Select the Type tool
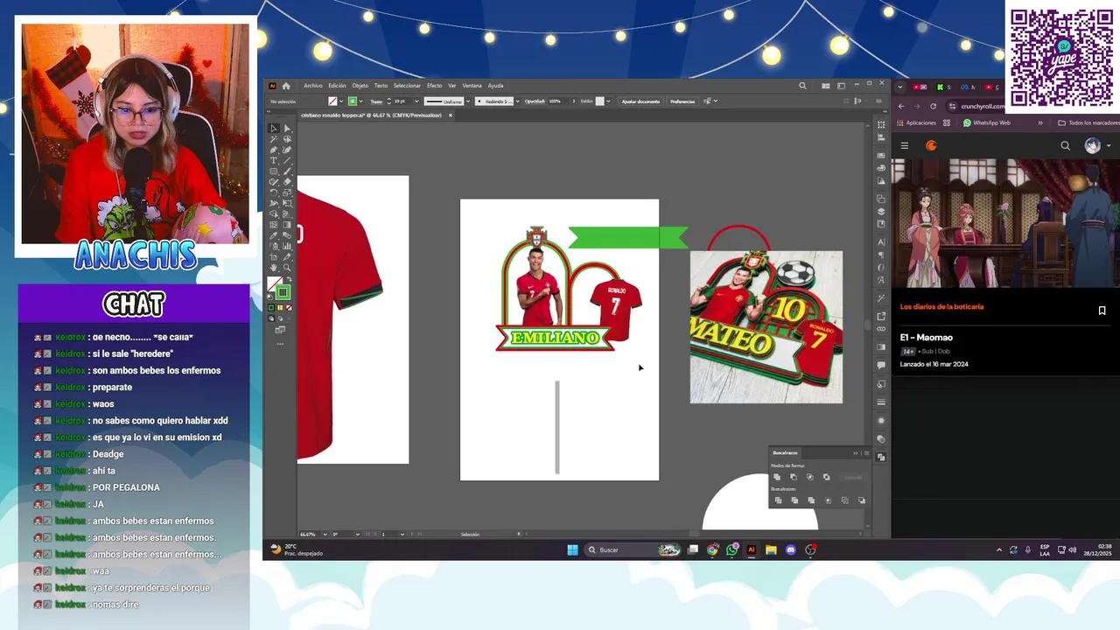This screenshot has width=1120, height=630. point(274,160)
